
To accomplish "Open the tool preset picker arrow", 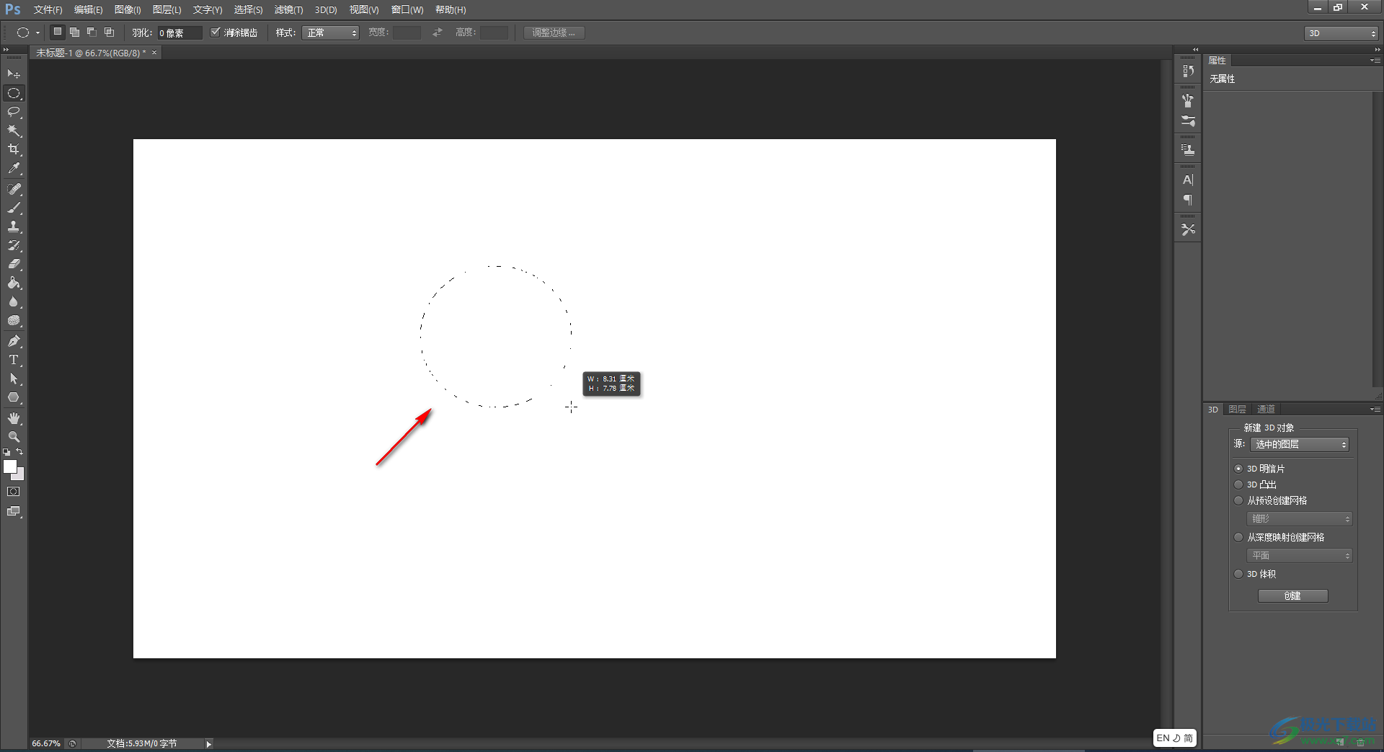I will click(x=37, y=32).
